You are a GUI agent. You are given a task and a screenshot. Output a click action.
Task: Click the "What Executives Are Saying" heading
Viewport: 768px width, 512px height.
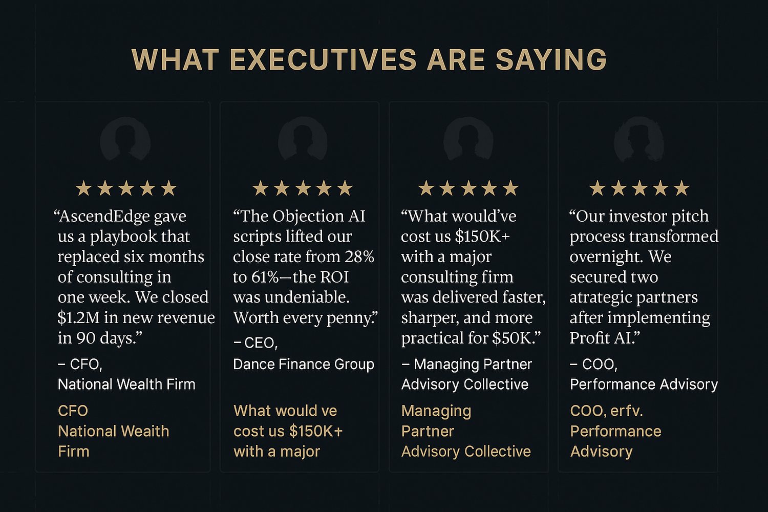tap(369, 60)
